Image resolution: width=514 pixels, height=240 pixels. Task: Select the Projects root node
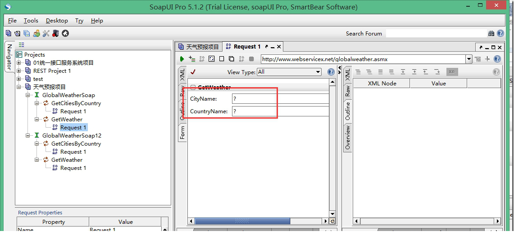[x=34, y=54]
